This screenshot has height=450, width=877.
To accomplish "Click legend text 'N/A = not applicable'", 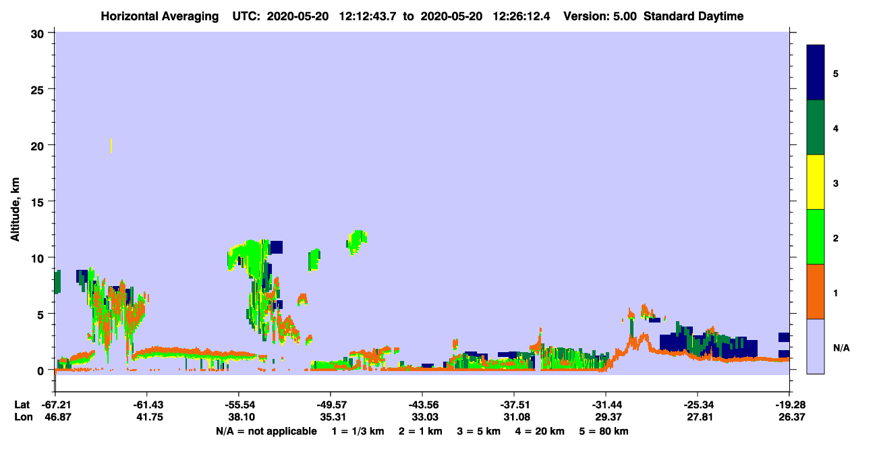I will click(266, 431).
